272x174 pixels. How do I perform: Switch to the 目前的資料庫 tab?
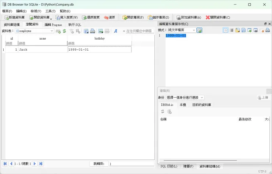(x=201, y=105)
